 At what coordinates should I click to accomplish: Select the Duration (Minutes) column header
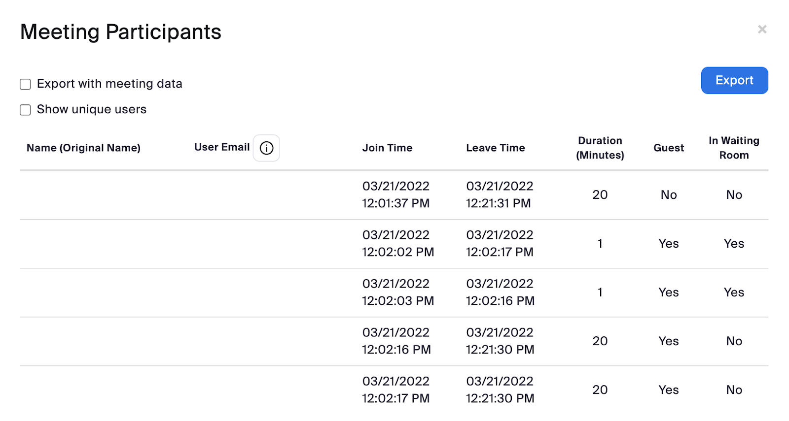[600, 148]
